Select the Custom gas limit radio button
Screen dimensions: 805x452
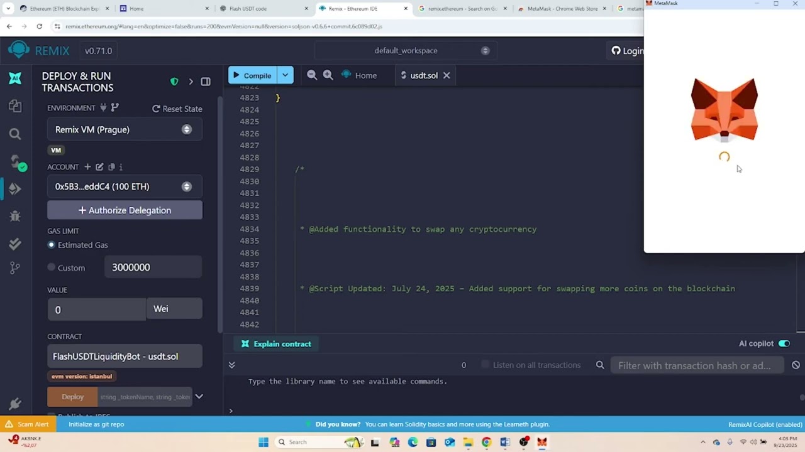point(52,267)
